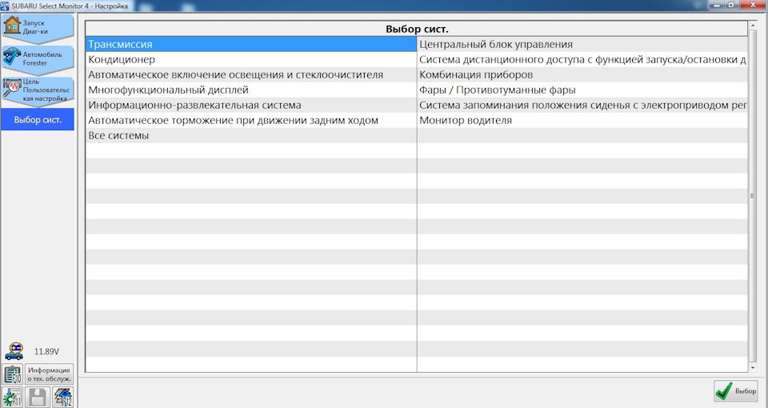768x408 pixels.
Task: Click the 11.89V voltage reading
Action: (46, 352)
